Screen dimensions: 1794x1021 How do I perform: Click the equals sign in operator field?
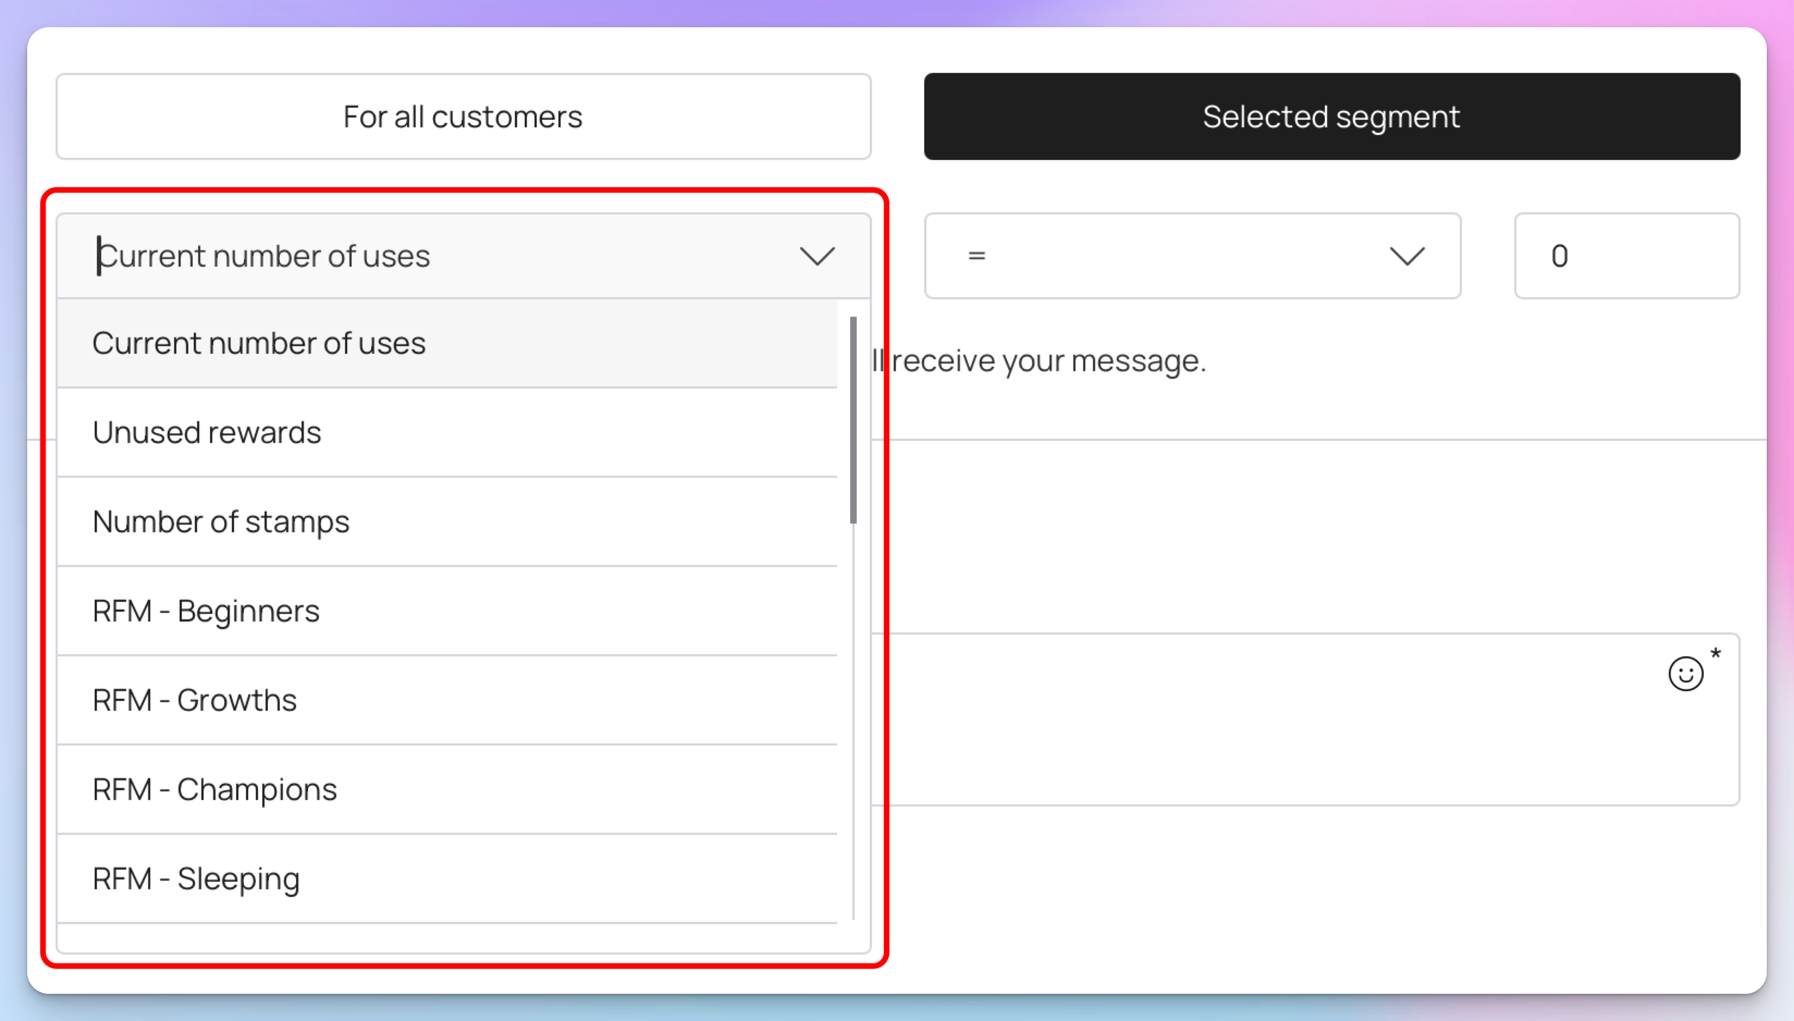[x=976, y=256]
